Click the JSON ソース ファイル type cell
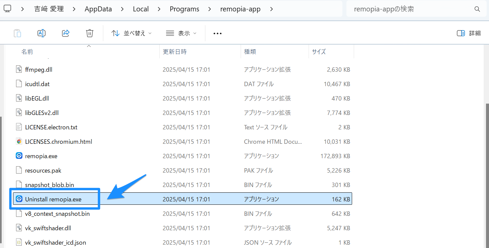The image size is (489, 248). click(x=268, y=243)
